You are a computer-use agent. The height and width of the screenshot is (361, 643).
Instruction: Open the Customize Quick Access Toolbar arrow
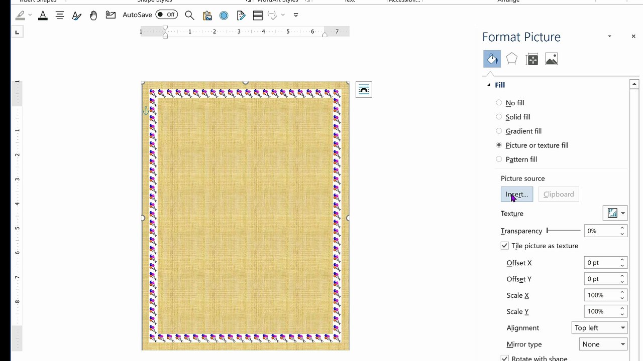coord(296,15)
